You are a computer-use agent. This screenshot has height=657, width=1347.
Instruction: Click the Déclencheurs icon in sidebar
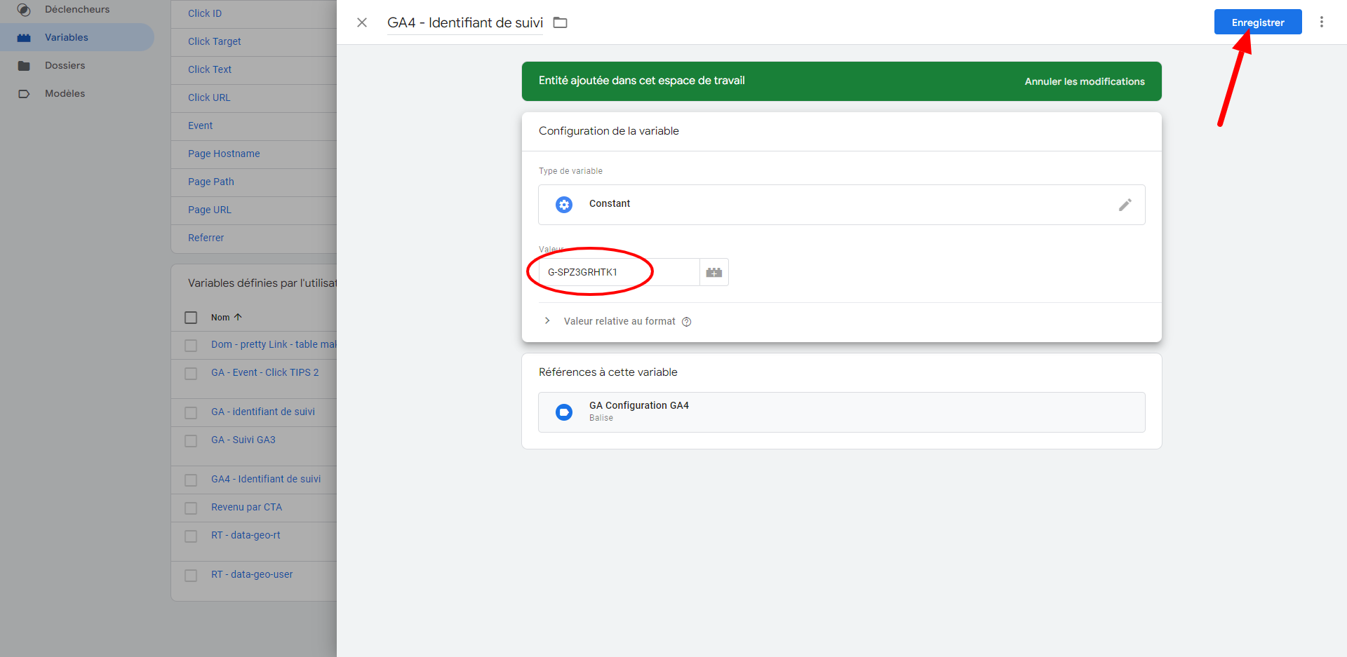24,10
